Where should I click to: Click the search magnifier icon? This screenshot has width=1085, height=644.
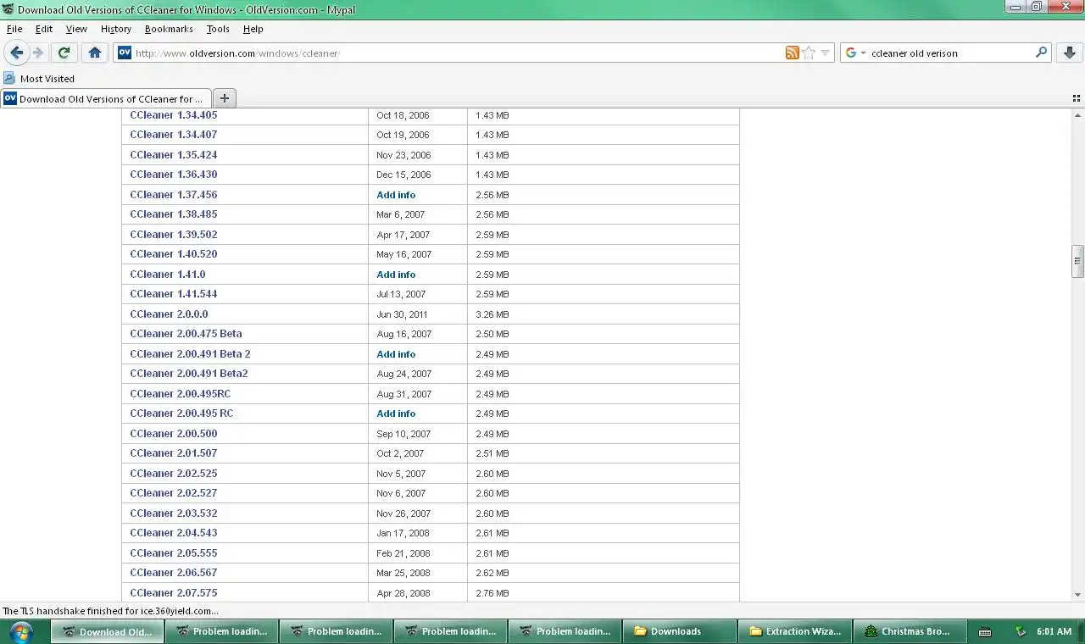pos(1041,53)
